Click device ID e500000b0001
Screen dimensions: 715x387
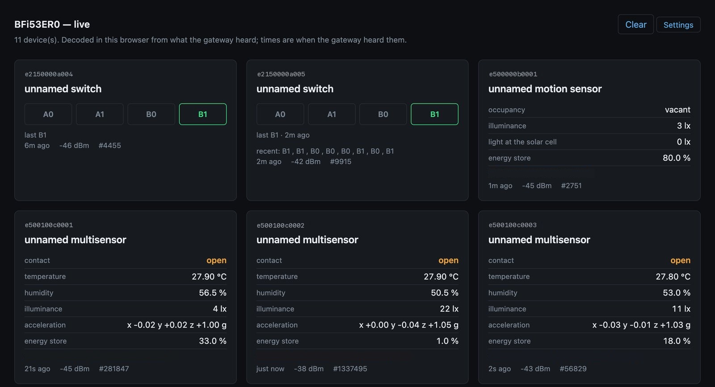pos(513,74)
